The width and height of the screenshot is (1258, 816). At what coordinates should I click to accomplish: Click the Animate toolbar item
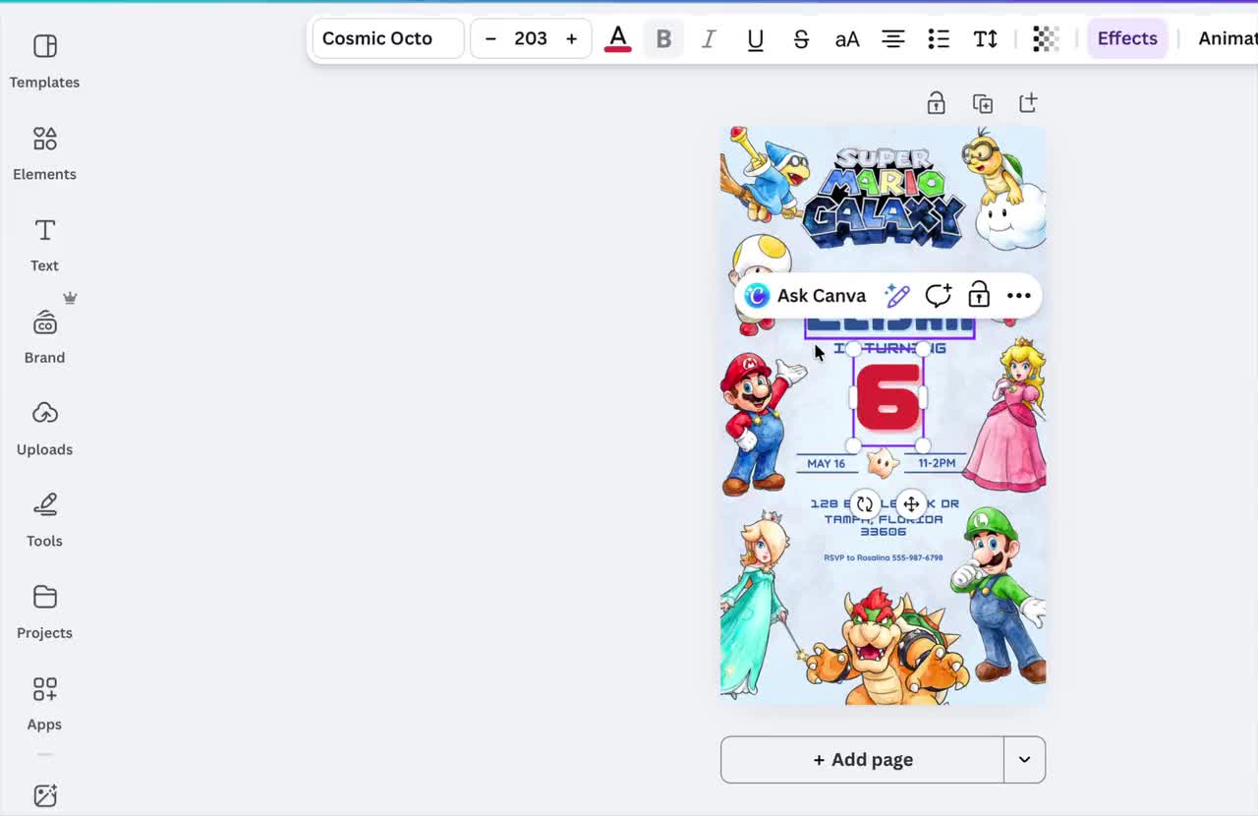coord(1225,38)
